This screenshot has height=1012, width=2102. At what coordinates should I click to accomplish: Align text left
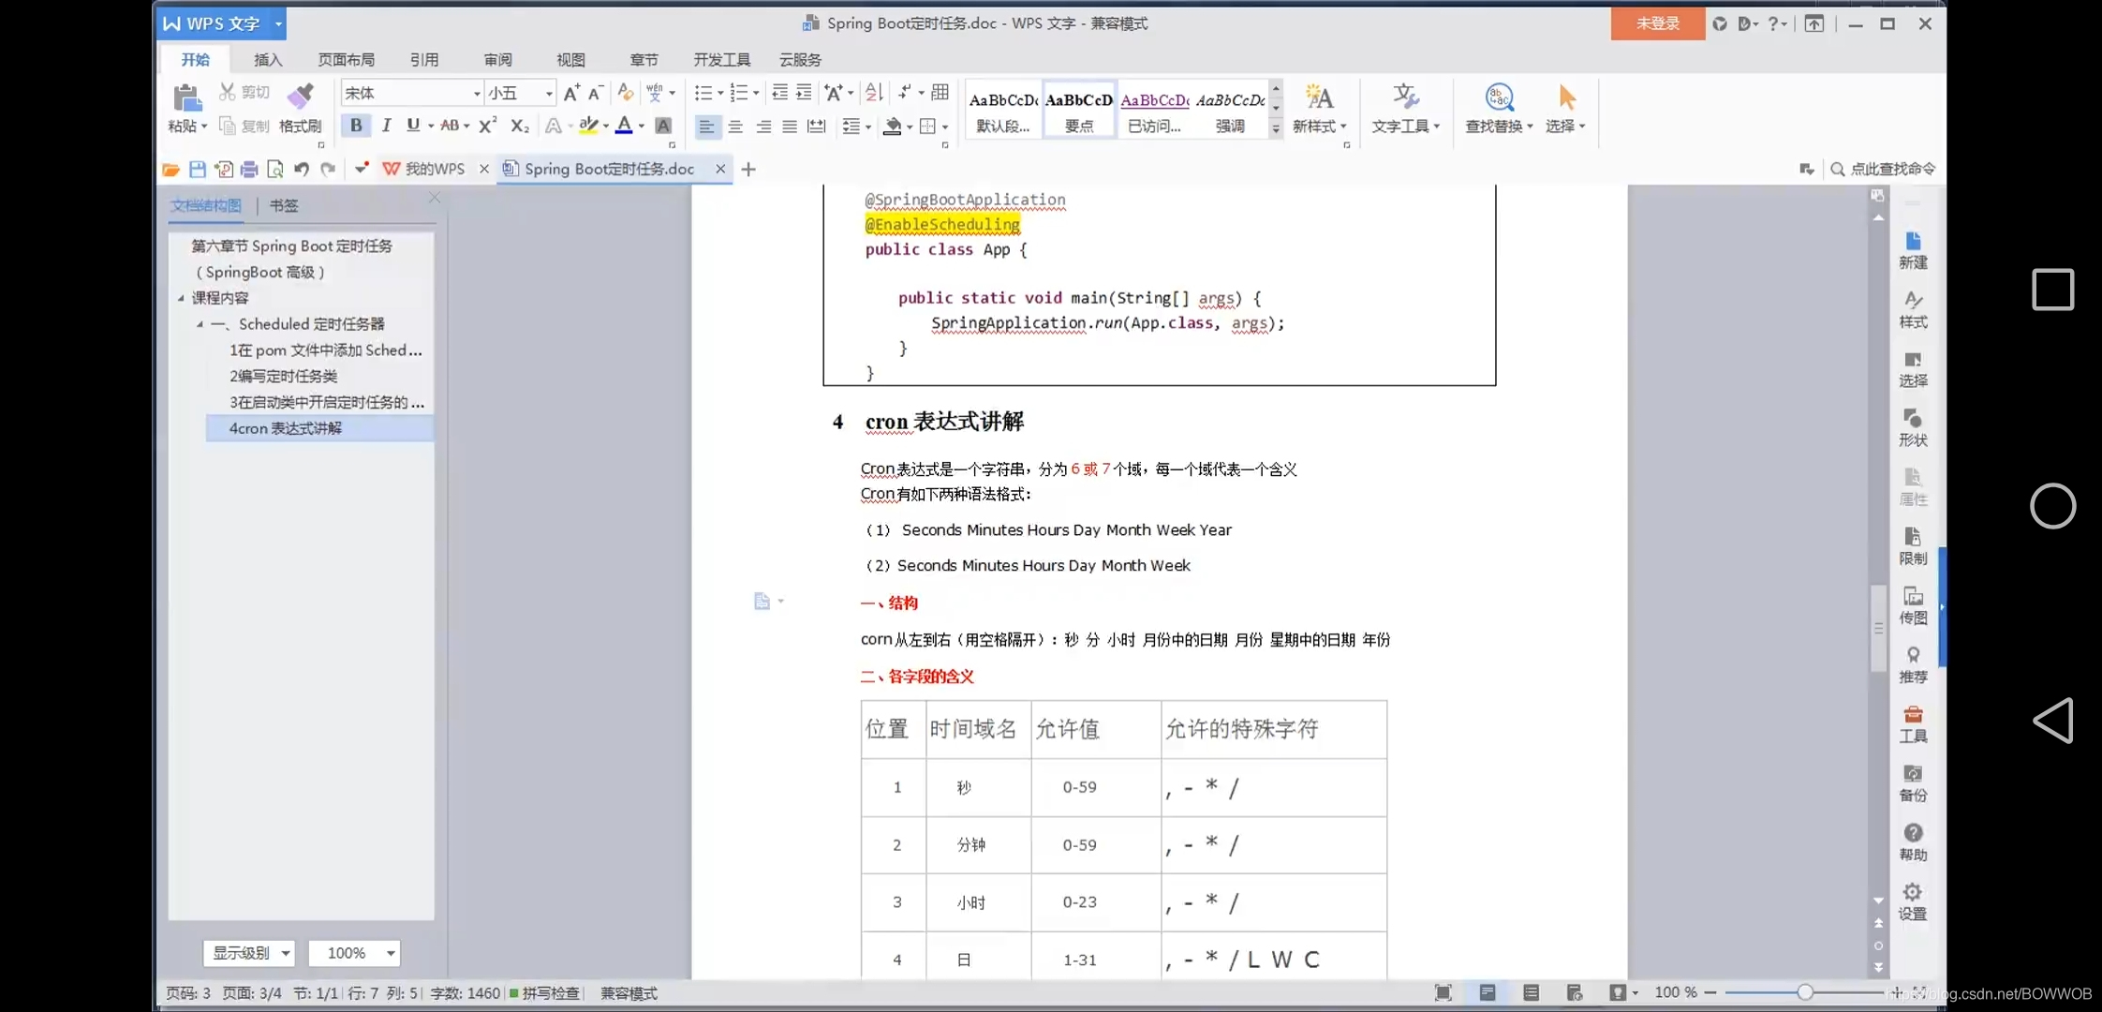tap(706, 126)
